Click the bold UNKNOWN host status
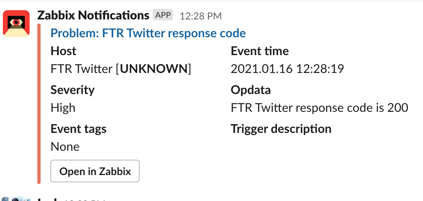Image resolution: width=423 pixels, height=201 pixels. click(155, 69)
